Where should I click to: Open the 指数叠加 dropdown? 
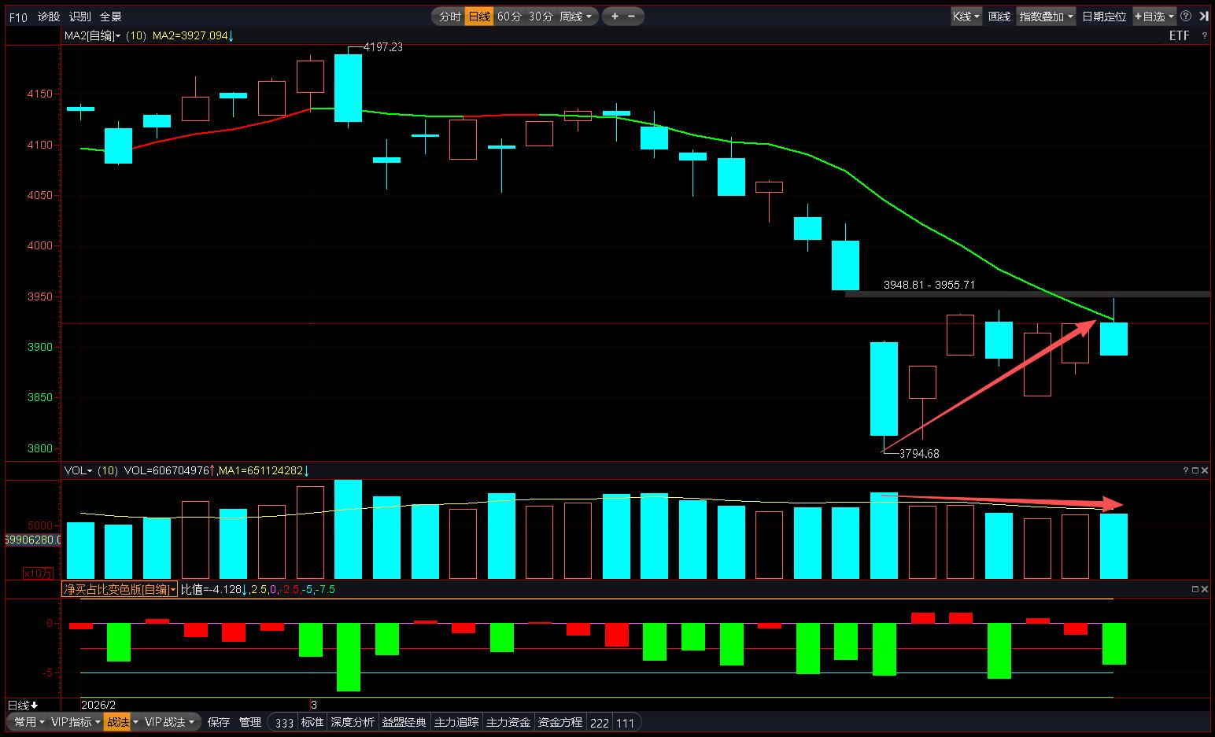1046,17
